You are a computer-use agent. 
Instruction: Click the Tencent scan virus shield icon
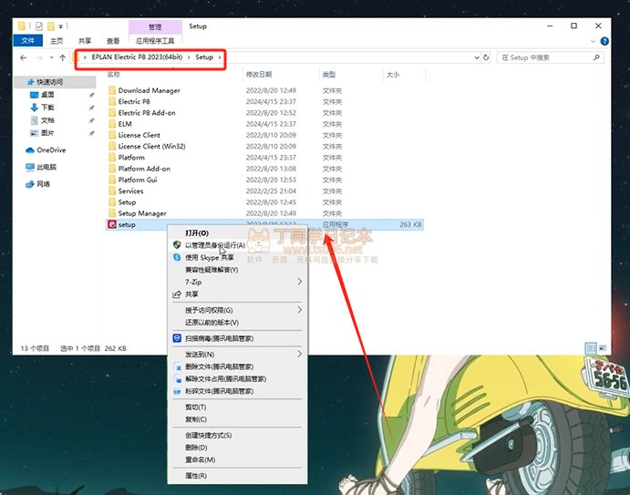177,338
